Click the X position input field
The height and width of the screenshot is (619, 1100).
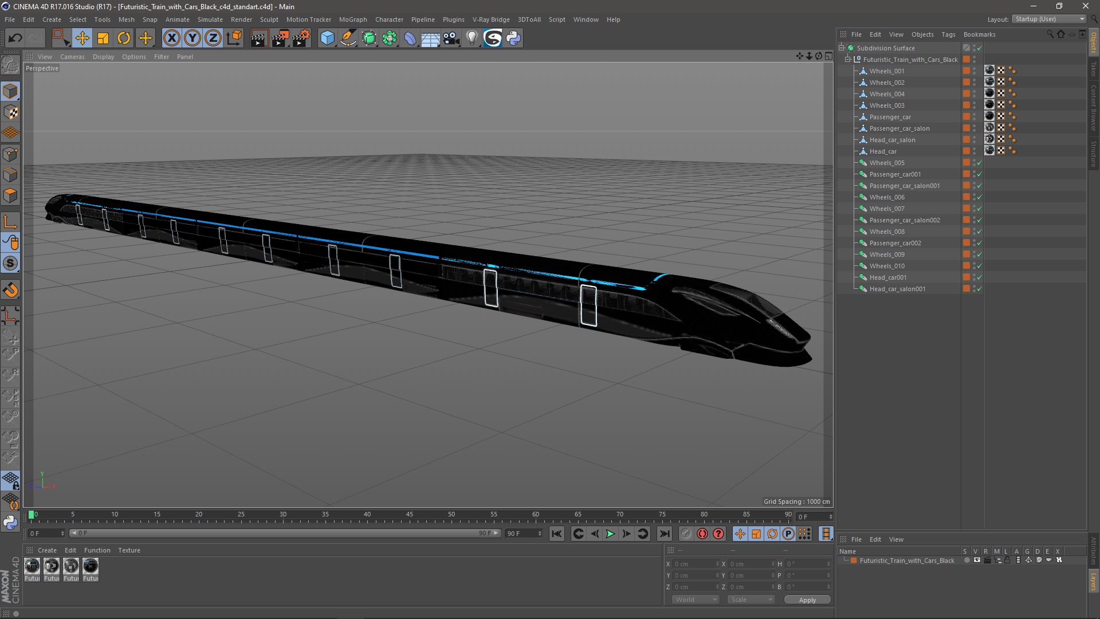(x=696, y=564)
